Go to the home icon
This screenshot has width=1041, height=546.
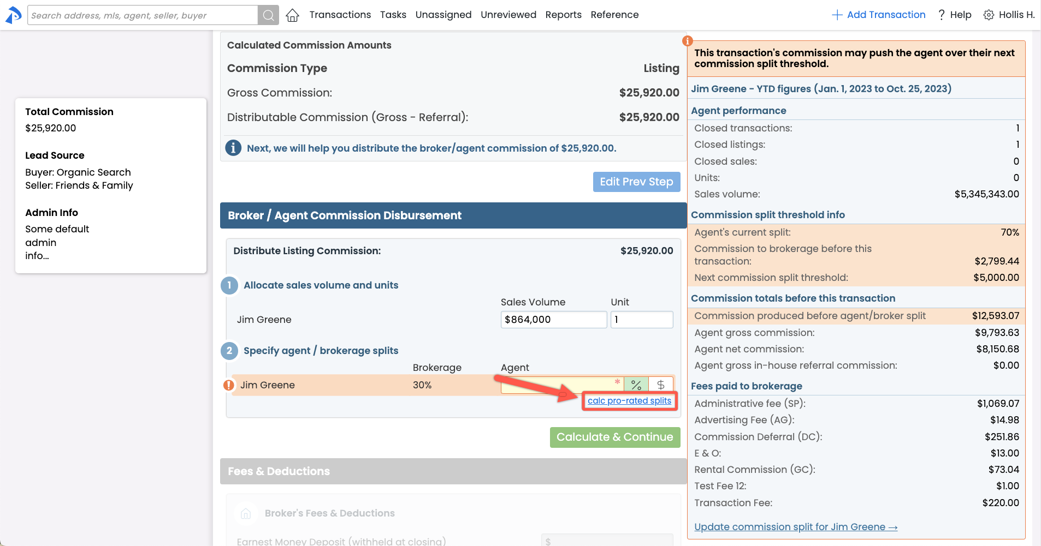(293, 15)
